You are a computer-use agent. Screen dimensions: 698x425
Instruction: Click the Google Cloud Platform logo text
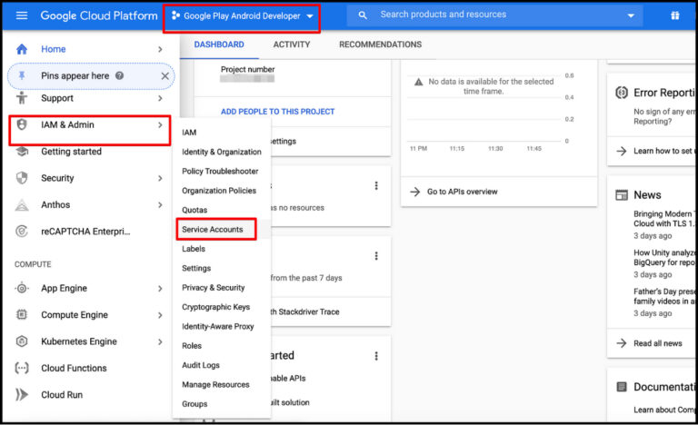coord(99,15)
